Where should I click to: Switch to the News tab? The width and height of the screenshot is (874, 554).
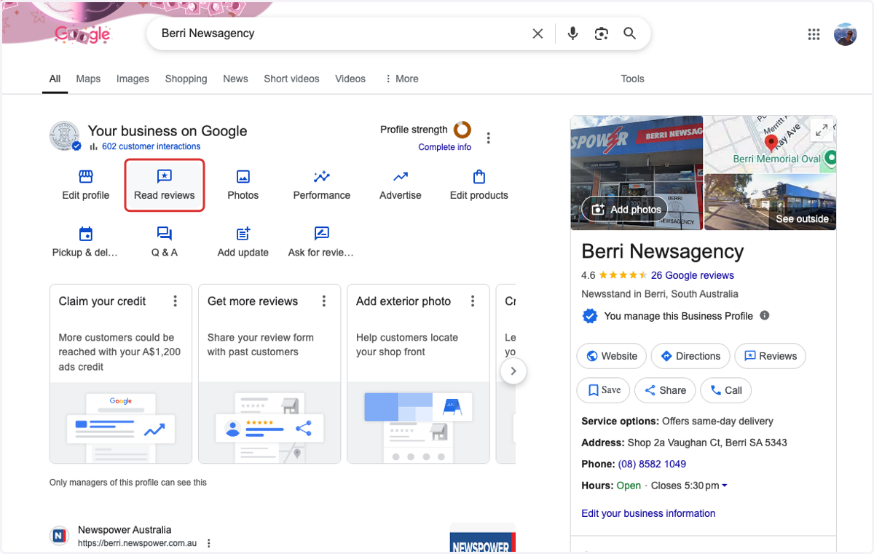pos(235,79)
